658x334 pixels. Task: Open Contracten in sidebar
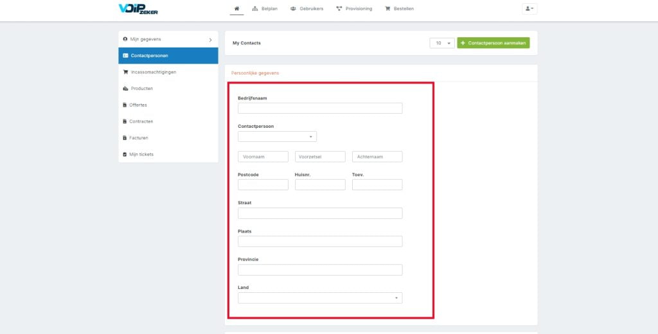[x=168, y=121]
